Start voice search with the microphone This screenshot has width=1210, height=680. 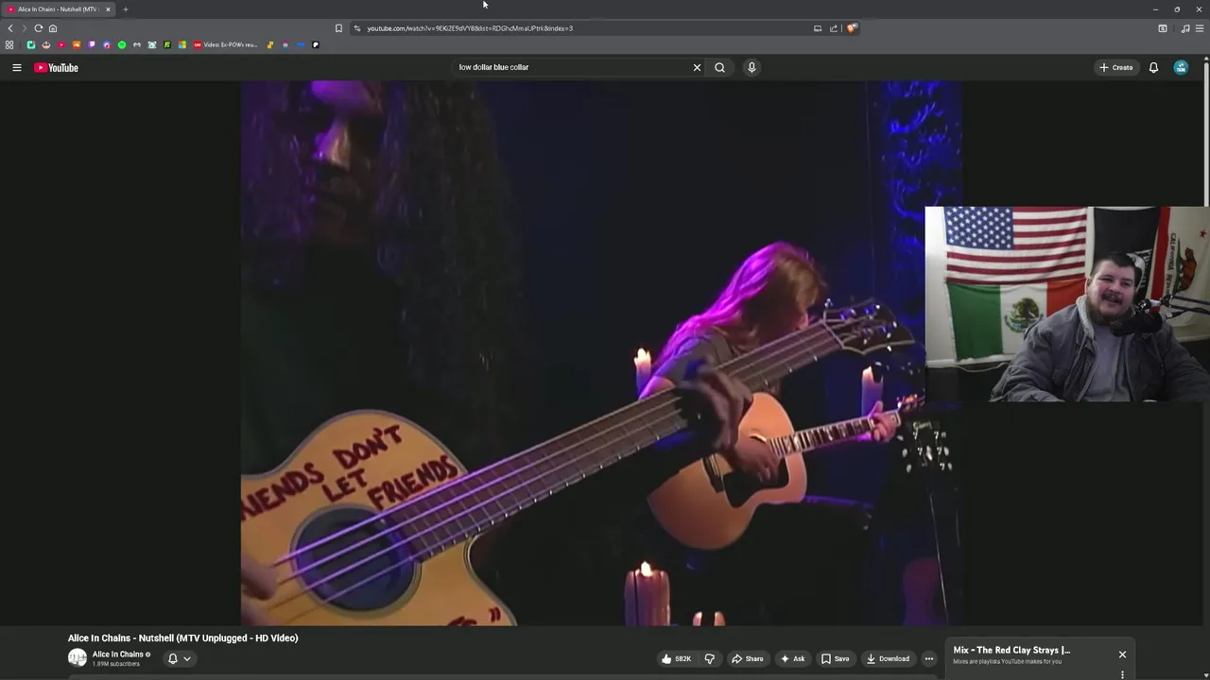[x=752, y=67]
